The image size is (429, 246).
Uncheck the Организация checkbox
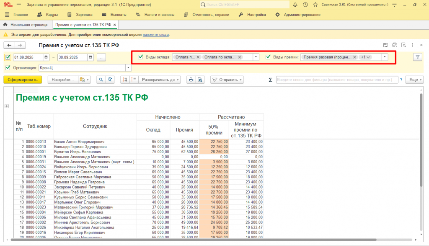[8, 68]
